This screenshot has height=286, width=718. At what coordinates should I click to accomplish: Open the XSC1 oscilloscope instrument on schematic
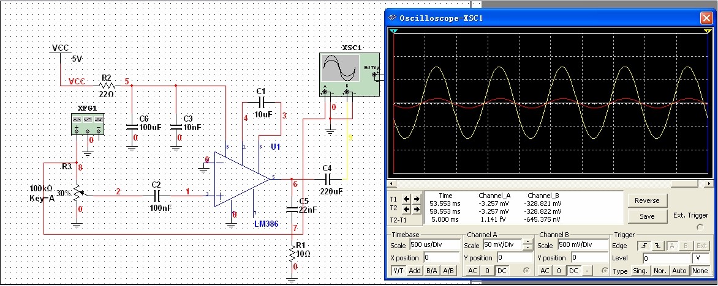coord(350,75)
